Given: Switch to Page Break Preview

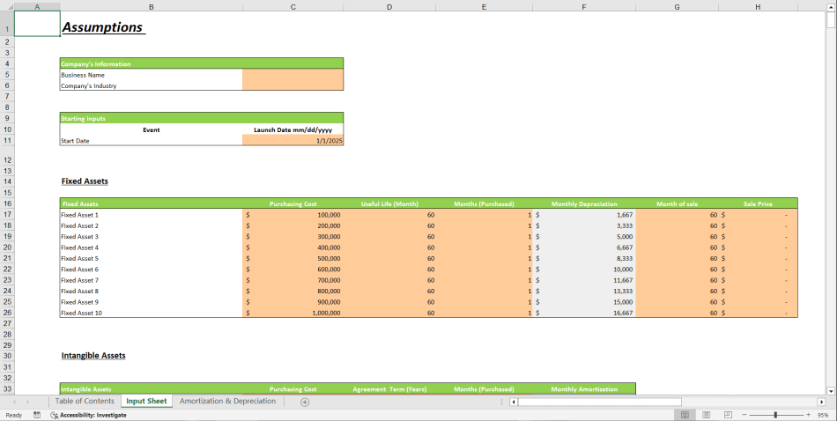Looking at the screenshot, I should [x=727, y=415].
